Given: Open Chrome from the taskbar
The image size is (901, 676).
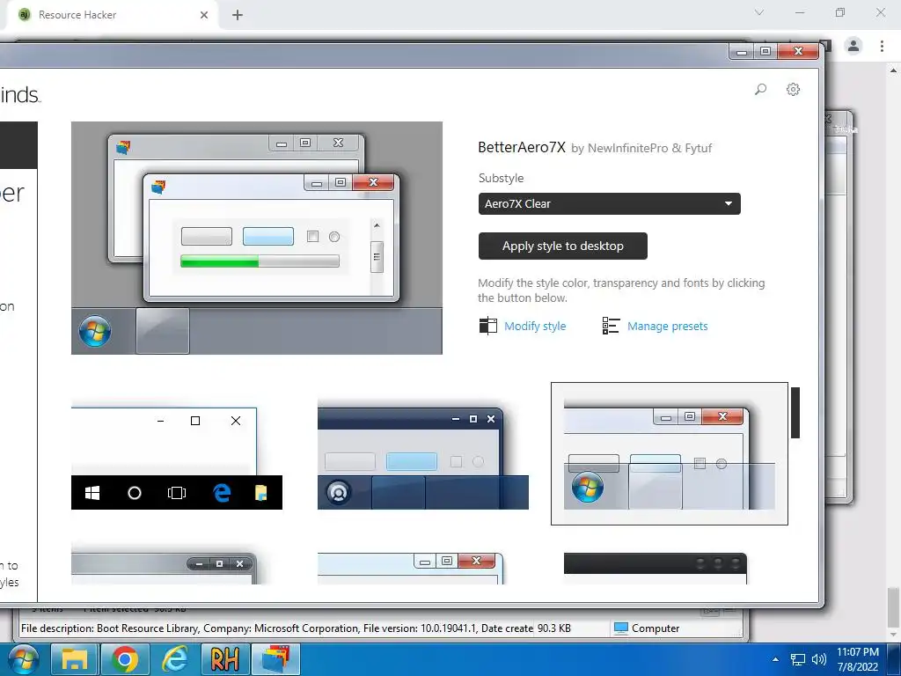Looking at the screenshot, I should [125, 658].
